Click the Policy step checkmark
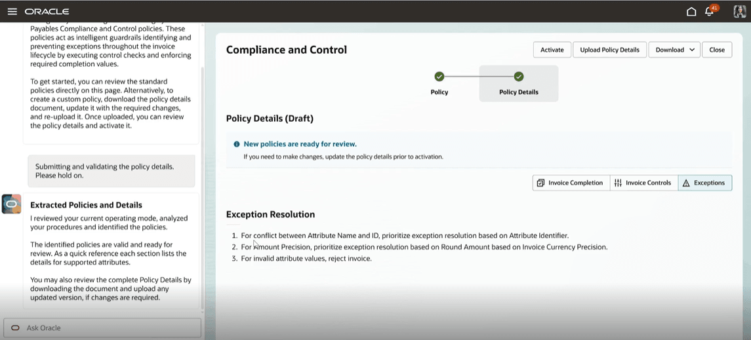This screenshot has width=751, height=340. (x=439, y=77)
